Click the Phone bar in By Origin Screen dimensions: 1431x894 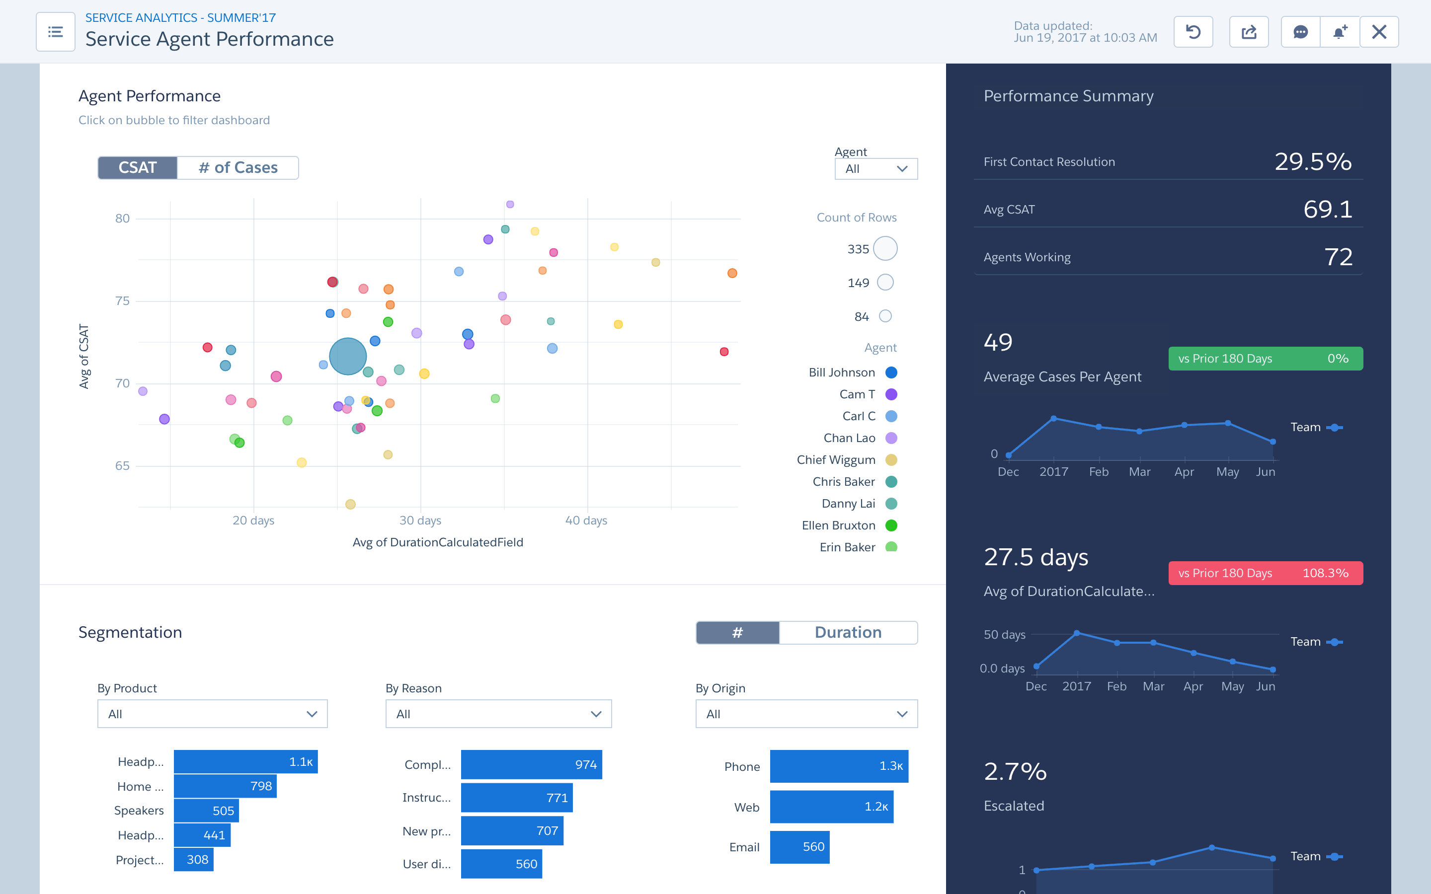(839, 766)
